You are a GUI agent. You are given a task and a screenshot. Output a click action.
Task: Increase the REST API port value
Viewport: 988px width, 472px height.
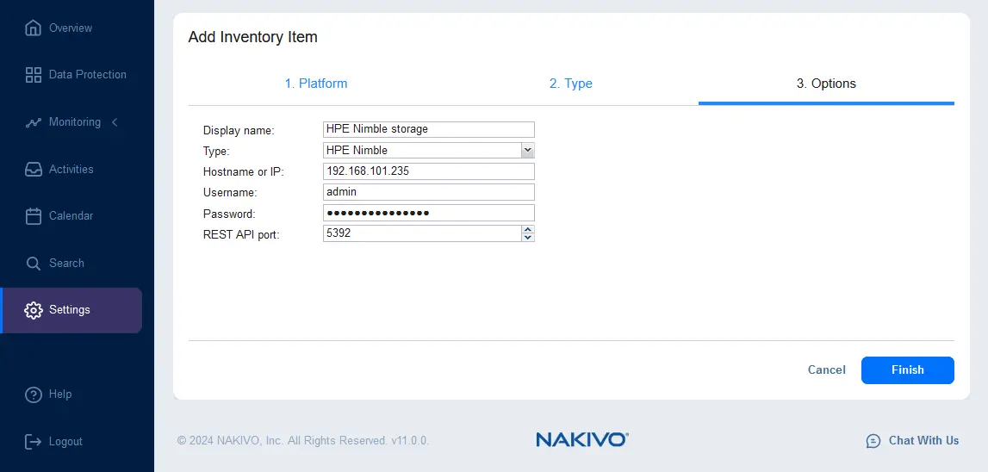click(528, 230)
